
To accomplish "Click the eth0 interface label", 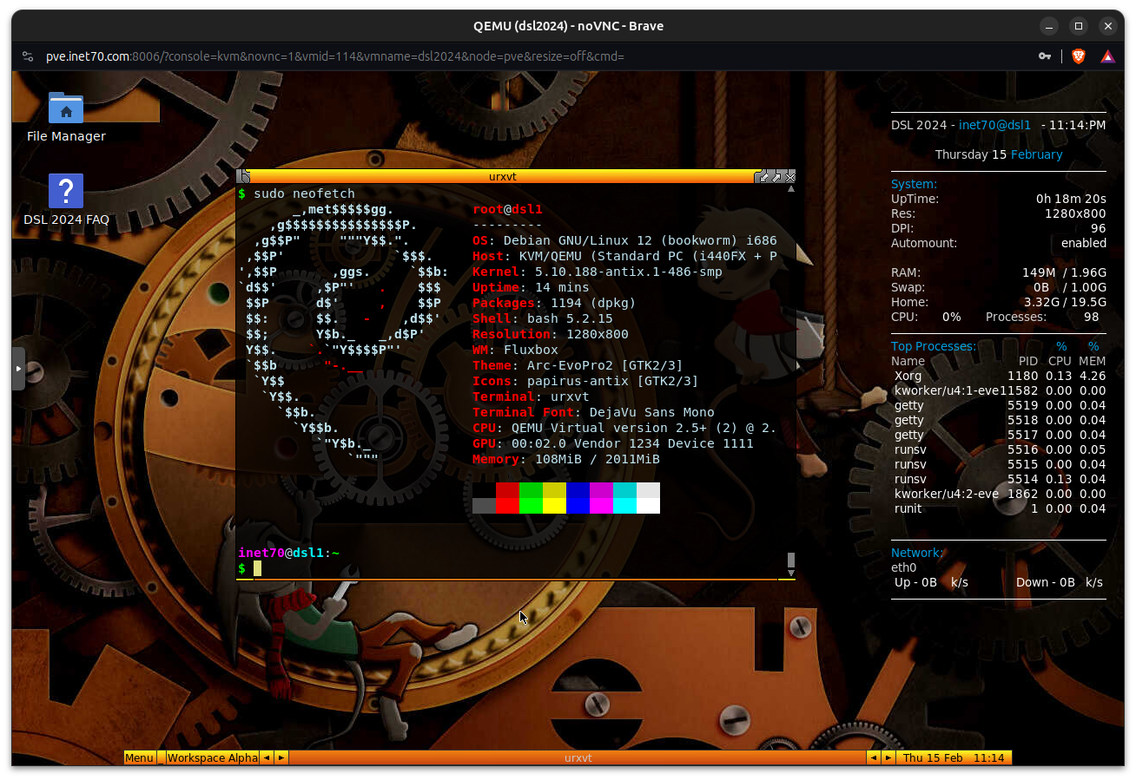I will 903,567.
